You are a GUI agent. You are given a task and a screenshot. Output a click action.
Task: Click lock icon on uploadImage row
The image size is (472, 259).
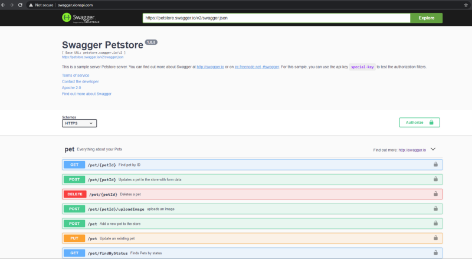pyautogui.click(x=435, y=208)
